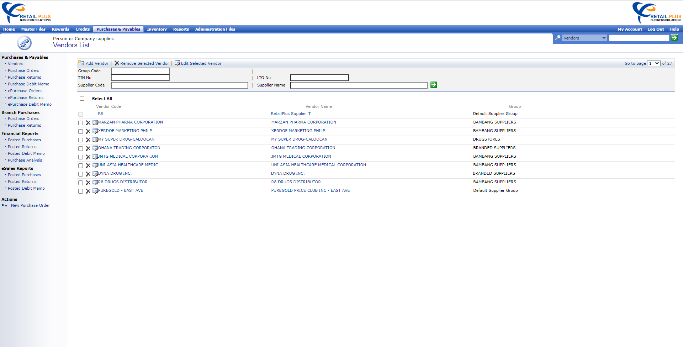Click the Edit Selected Vendor icon
The height and width of the screenshot is (347, 683).
pyautogui.click(x=177, y=63)
